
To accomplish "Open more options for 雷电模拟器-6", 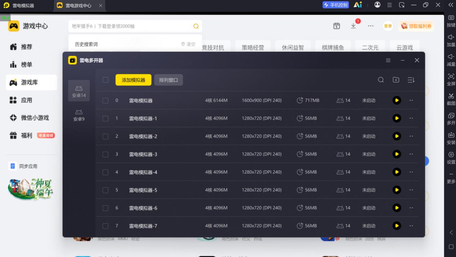I will [411, 208].
